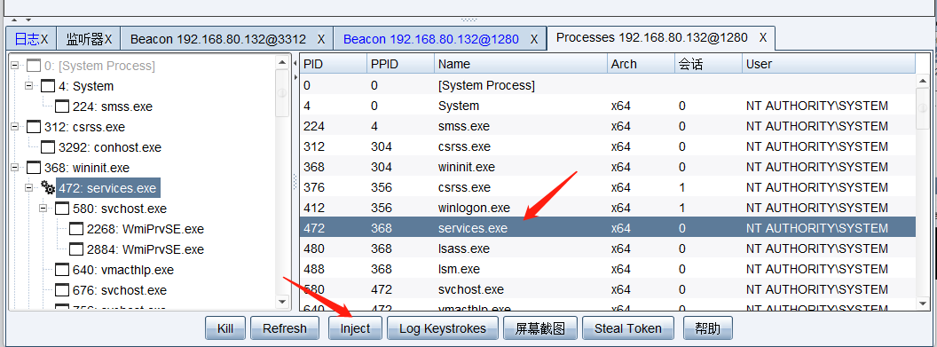The image size is (937, 347).
Task: Select the lsass.exe row in the table
Action: pos(607,248)
